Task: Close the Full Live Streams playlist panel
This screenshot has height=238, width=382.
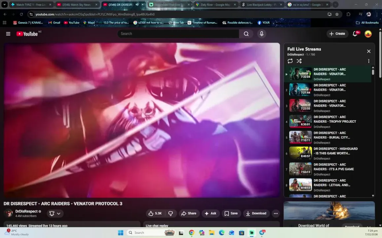Action: [368, 51]
